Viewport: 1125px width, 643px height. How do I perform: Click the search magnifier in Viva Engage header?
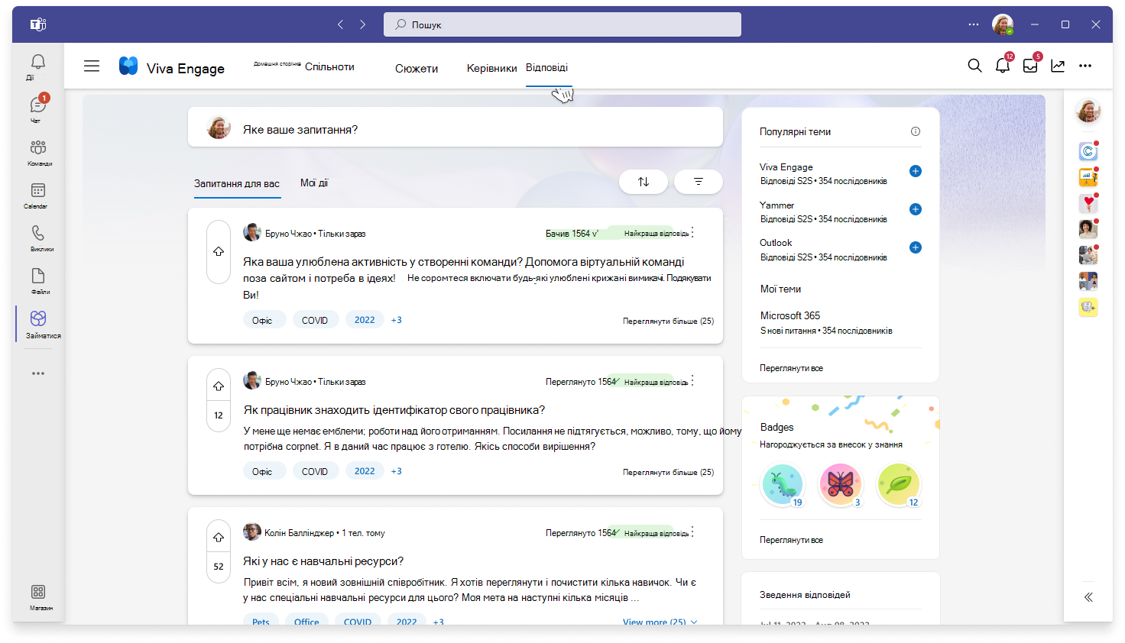coord(974,66)
